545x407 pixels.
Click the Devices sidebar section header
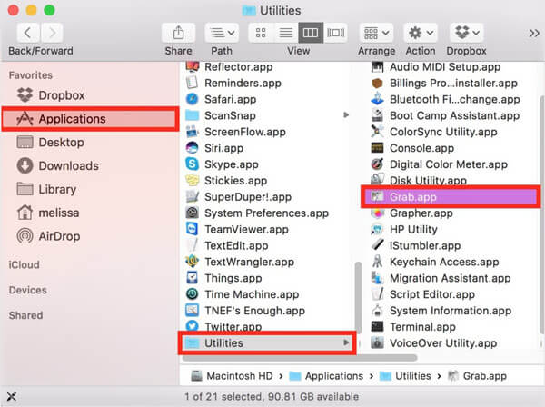28,290
